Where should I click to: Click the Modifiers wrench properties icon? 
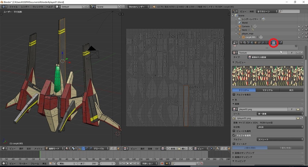click(263, 43)
